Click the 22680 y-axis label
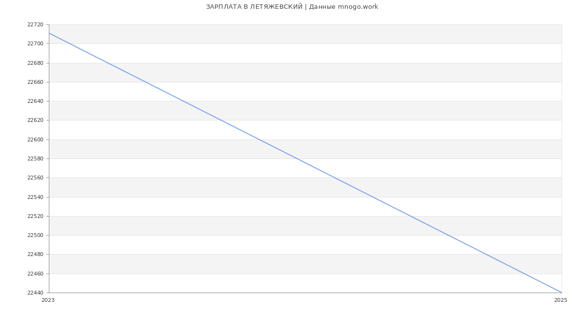This screenshot has height=317, width=586. tap(35, 63)
